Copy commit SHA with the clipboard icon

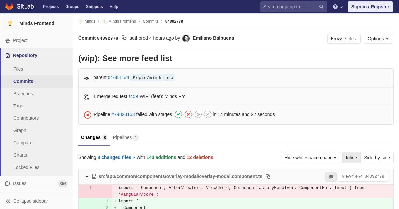pos(124,38)
